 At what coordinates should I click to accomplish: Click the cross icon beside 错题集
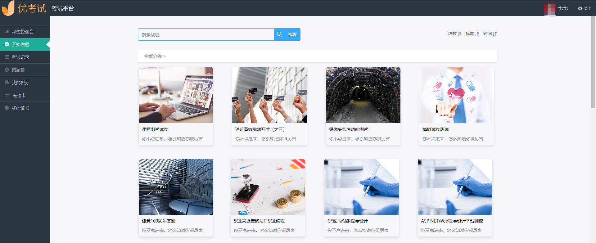(7, 70)
